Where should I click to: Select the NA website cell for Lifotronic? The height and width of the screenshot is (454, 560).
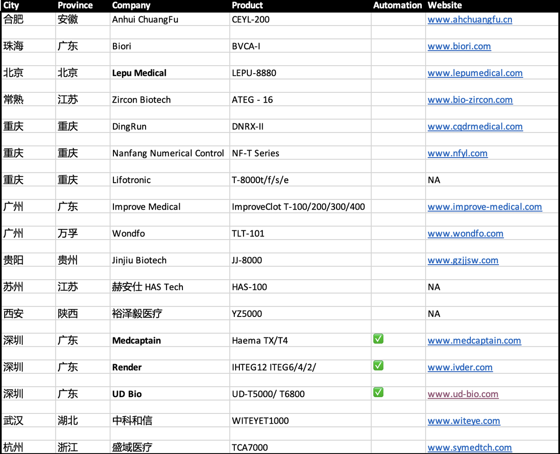[492, 180]
